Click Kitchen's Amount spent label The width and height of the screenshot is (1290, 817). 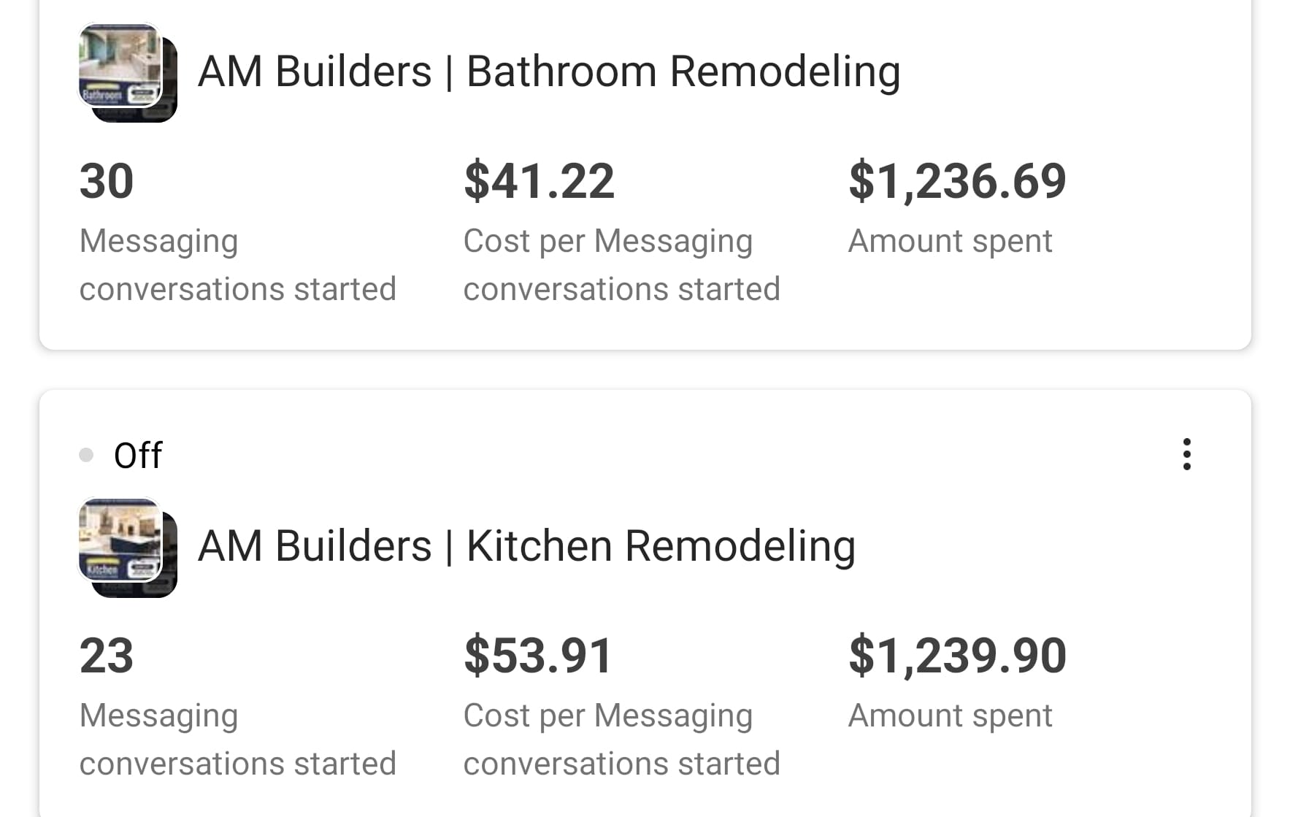[x=950, y=716]
